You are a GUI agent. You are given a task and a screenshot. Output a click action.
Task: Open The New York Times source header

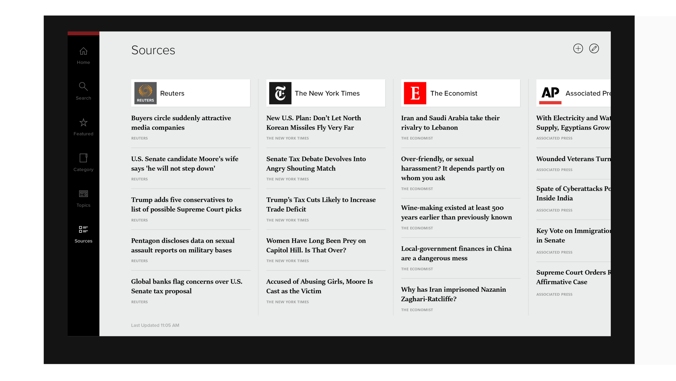(326, 93)
